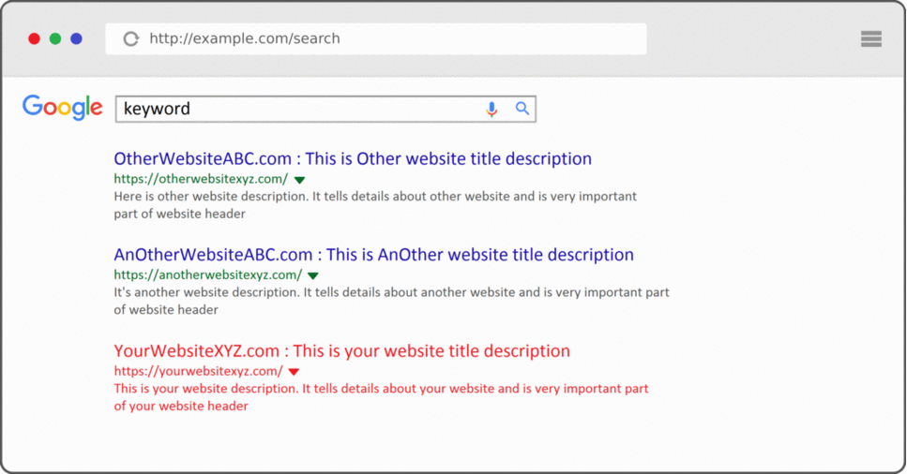Click into the keyword search box
This screenshot has width=907, height=474.
(x=325, y=109)
